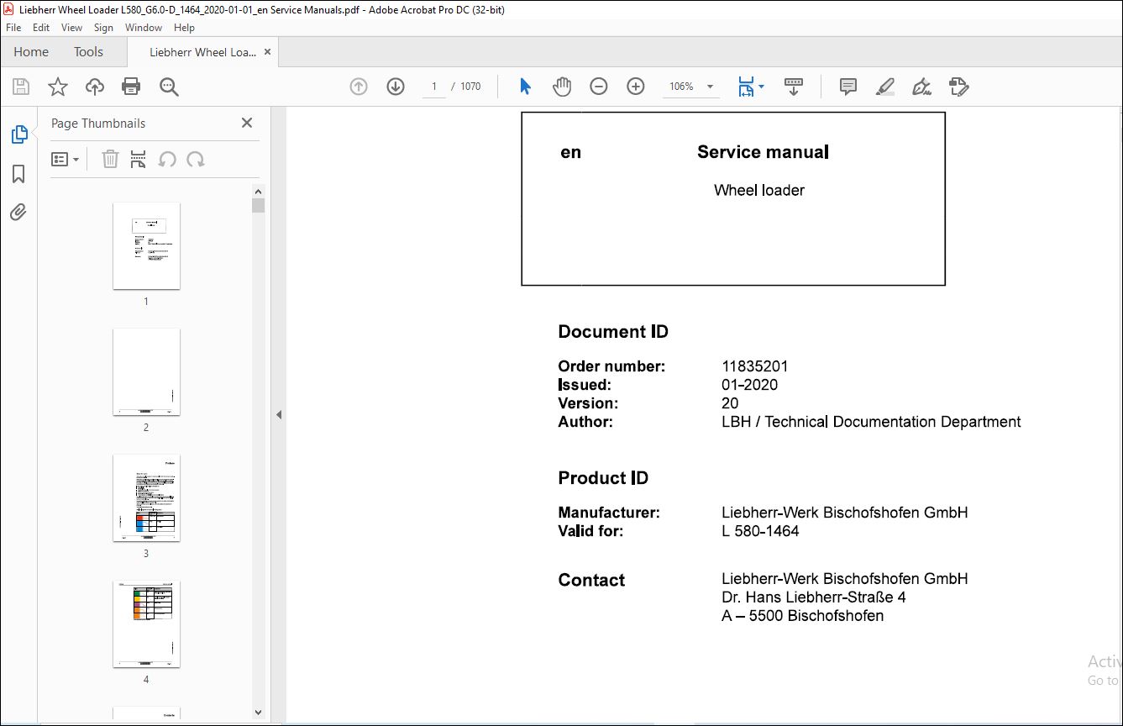Close the Liebherr document tab
Viewport: 1123px width, 726px height.
tap(268, 52)
